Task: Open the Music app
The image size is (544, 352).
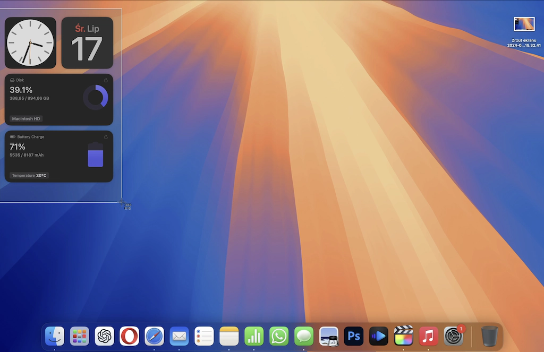Action: pos(429,336)
